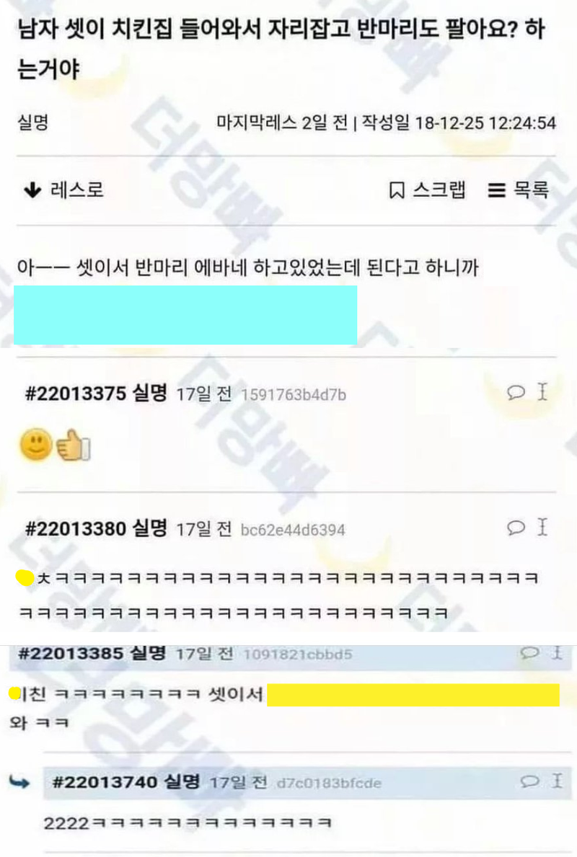Image resolution: width=577 pixels, height=857 pixels.
Task: Click reply bubble on comment #22013740
Action: [529, 781]
